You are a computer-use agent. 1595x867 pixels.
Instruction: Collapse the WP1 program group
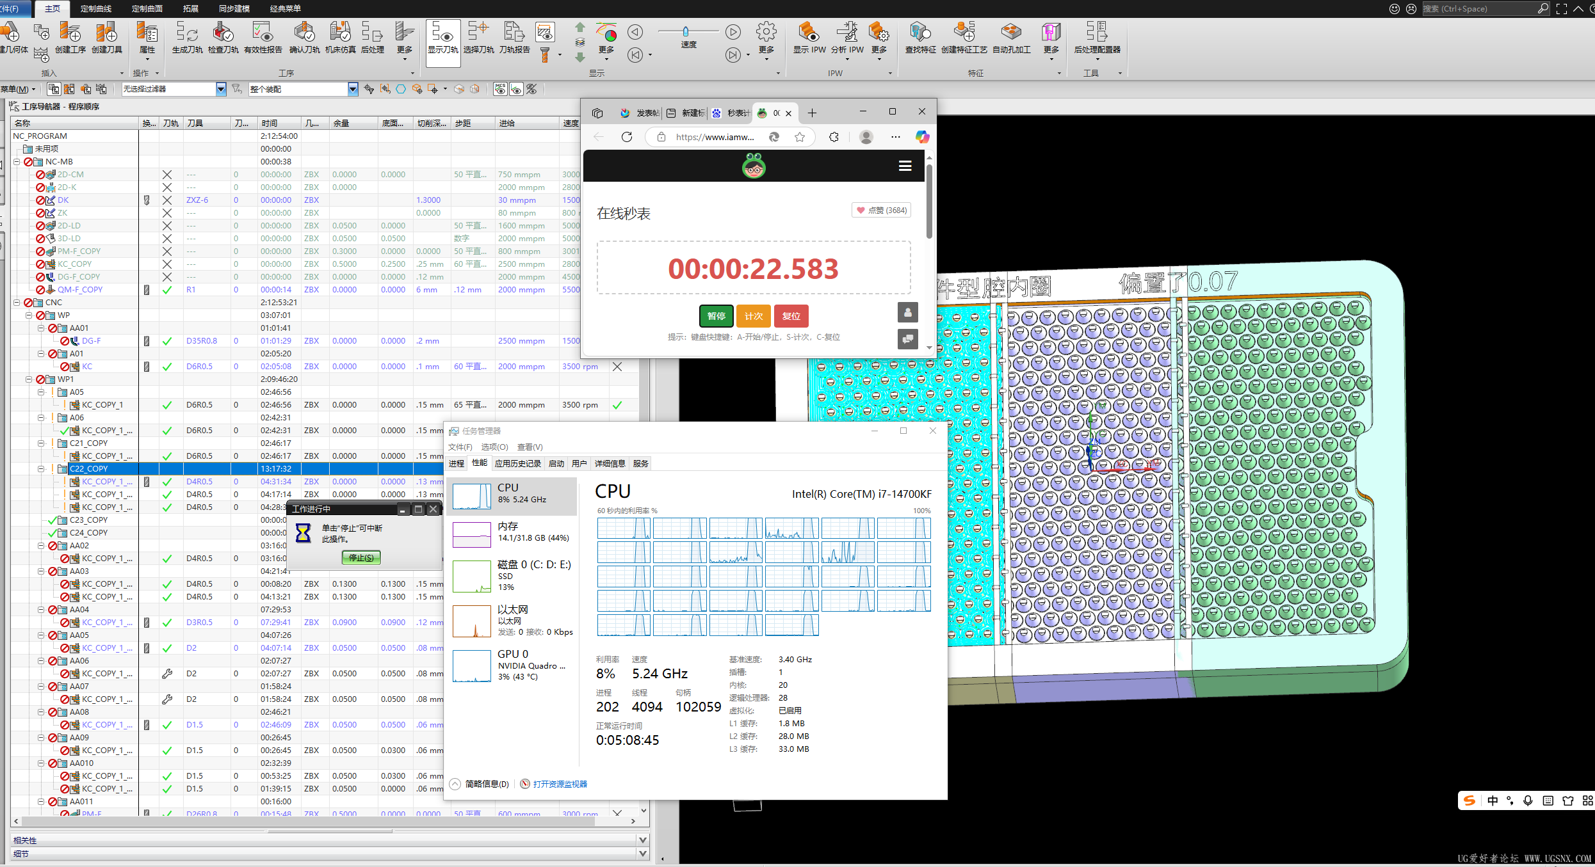[29, 379]
